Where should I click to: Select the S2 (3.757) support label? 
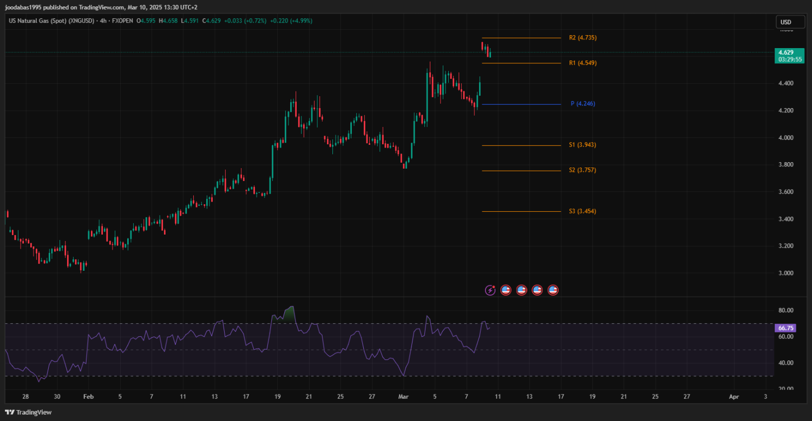tap(582, 170)
